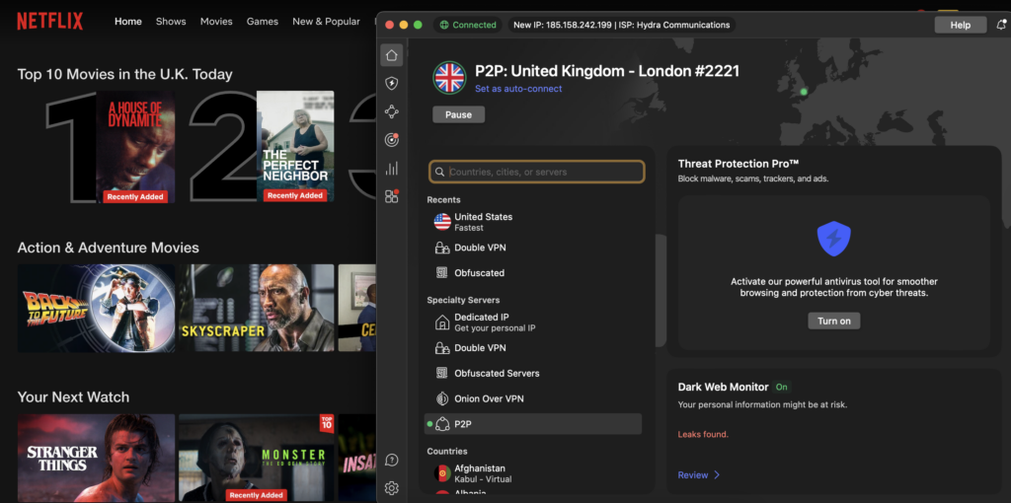The width and height of the screenshot is (1011, 503).
Task: Select Afghanistan Kabul - Virtual row
Action: [x=534, y=473]
